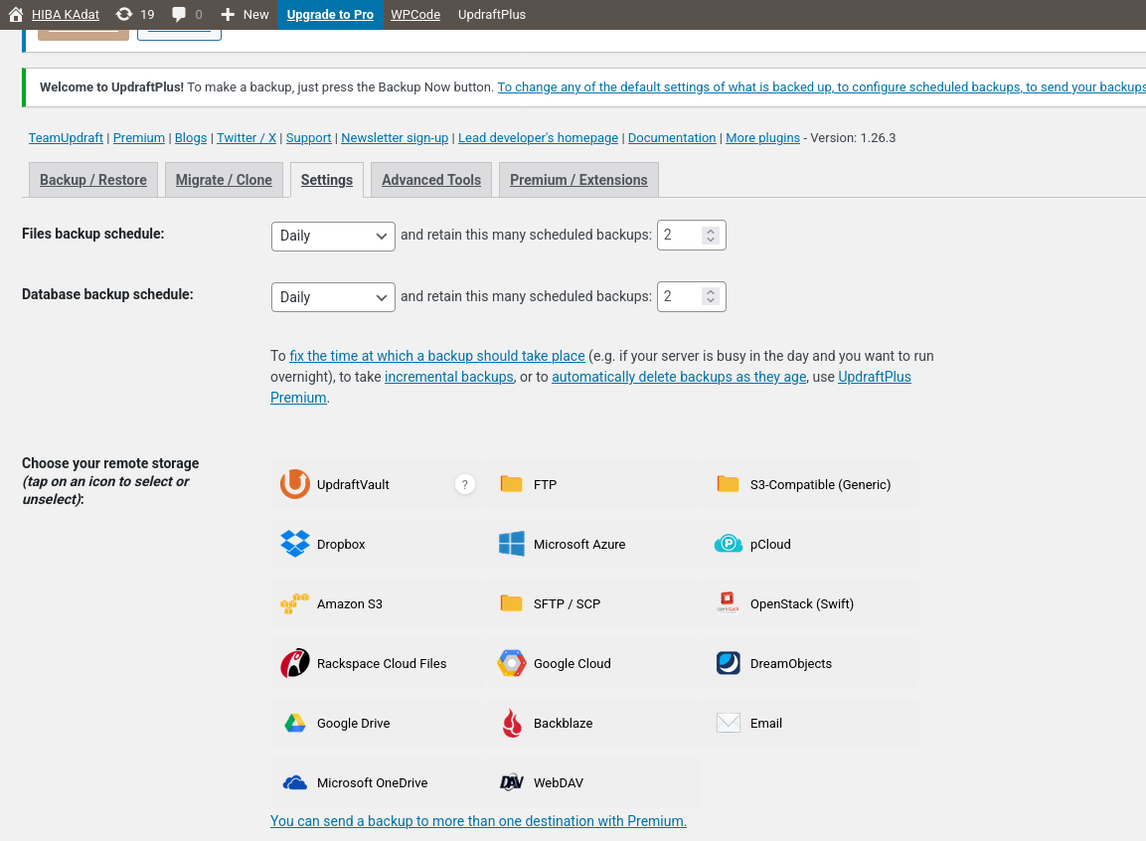
Task: Choose the Backblaze flame icon
Action: [512, 724]
